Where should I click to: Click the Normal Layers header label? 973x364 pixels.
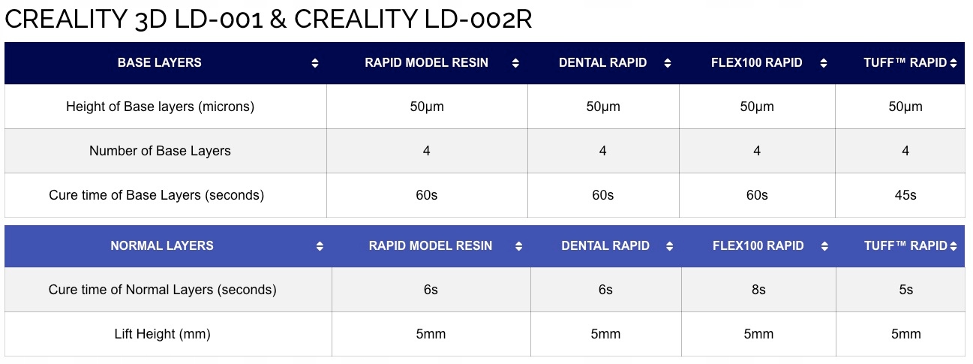[x=162, y=245]
